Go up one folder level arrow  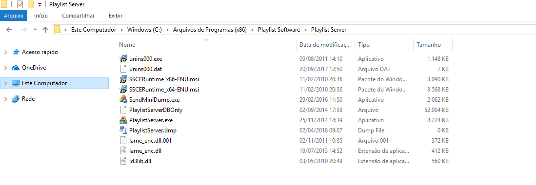(x=45, y=30)
